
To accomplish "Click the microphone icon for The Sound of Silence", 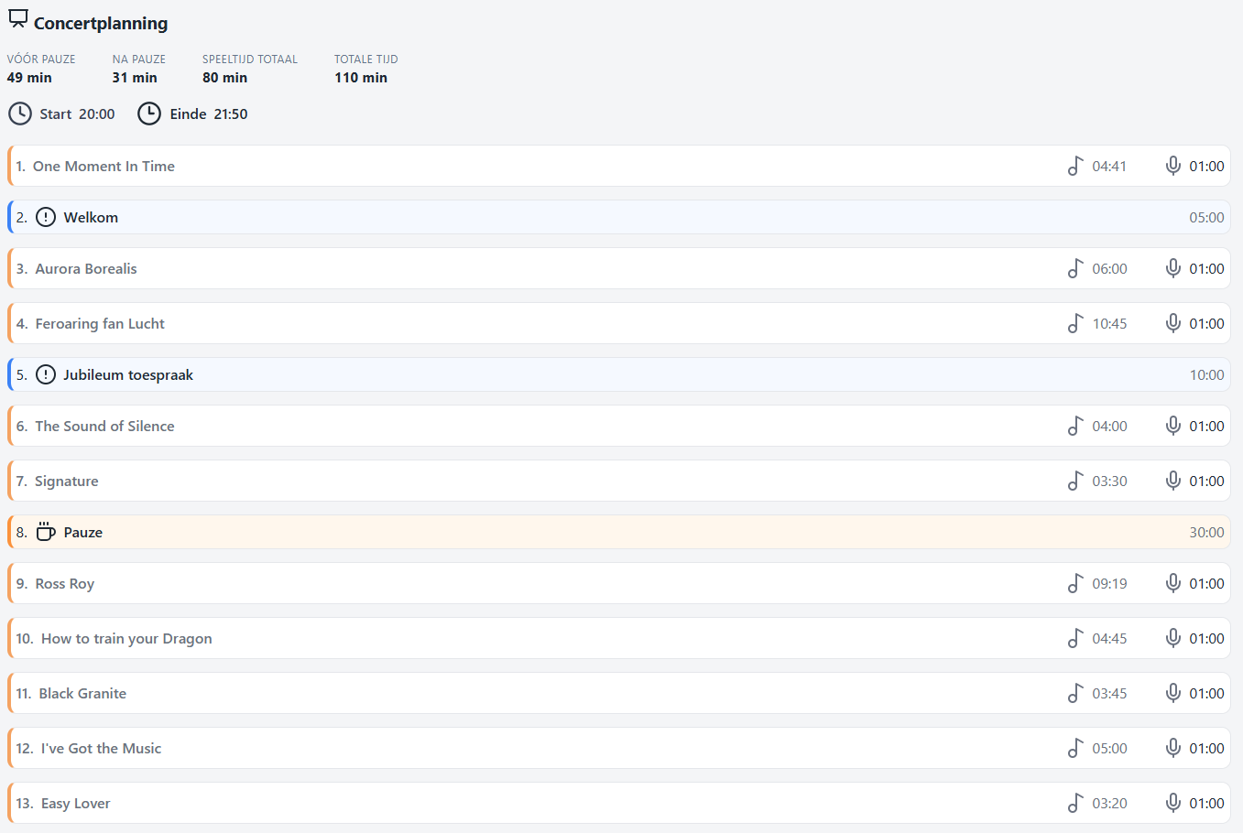I will pyautogui.click(x=1172, y=426).
